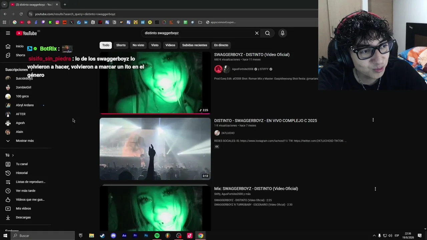The height and width of the screenshot is (240, 427).
Task: Open title 'DISTINTO - SWAGGERBOYZ - EN VIVO COMPLEJO C 2025'
Action: pos(266,121)
